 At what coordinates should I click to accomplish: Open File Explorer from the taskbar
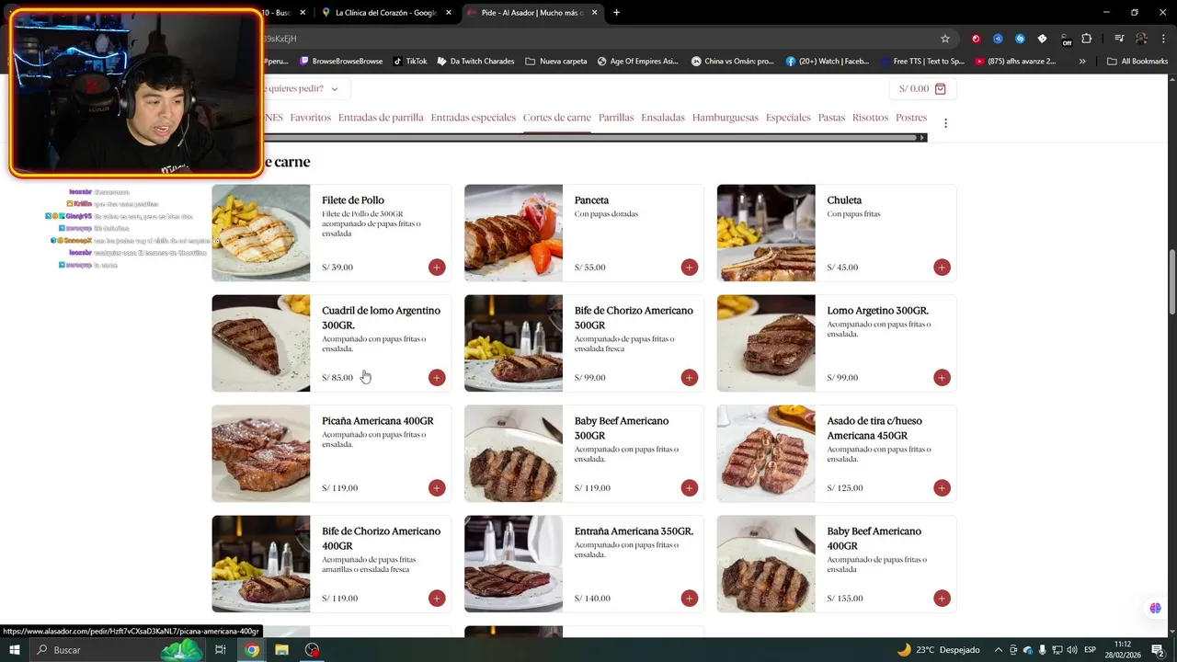[x=281, y=650]
